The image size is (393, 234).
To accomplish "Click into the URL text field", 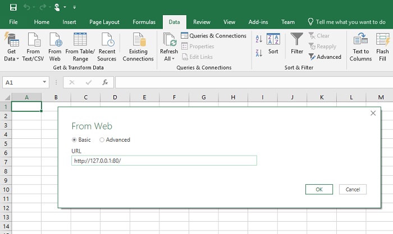I will click(164, 161).
